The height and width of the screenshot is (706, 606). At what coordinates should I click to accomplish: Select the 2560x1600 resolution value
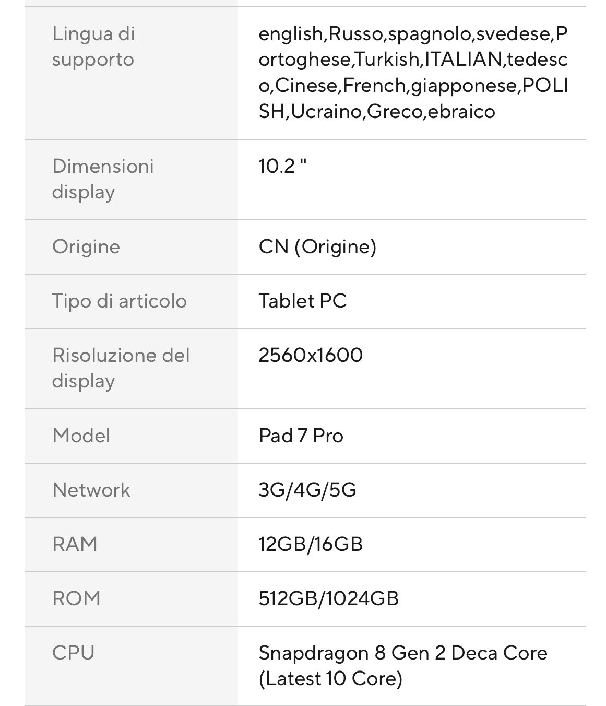click(x=311, y=355)
